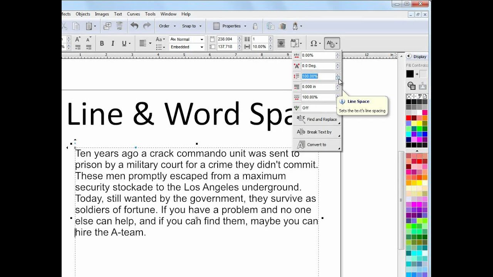Open the Window menu
The image size is (493, 277).
tap(168, 14)
